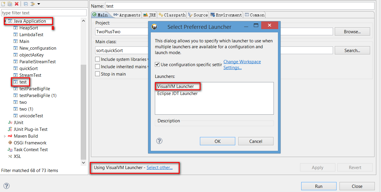This screenshot has width=381, height=192.
Task: Click the Collapse All toolbar icon
Action: [x=26, y=4]
